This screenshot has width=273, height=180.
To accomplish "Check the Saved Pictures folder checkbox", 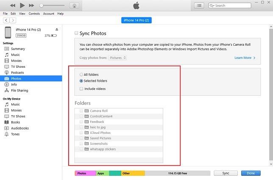I will [x=81, y=138].
